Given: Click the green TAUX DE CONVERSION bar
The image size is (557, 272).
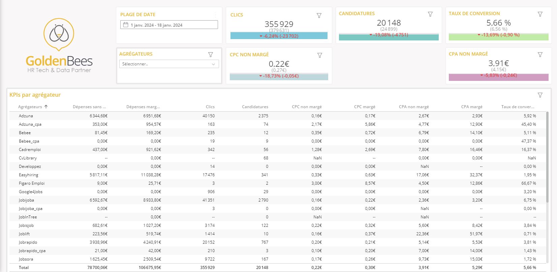Looking at the screenshot, I should (499, 37).
